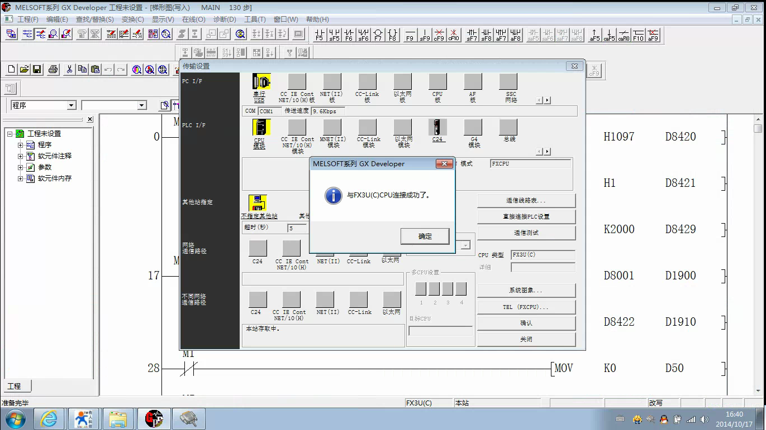Viewport: 766px width, 430px height.
Task: Click 确认 in the transfer setup window
Action: coord(526,323)
